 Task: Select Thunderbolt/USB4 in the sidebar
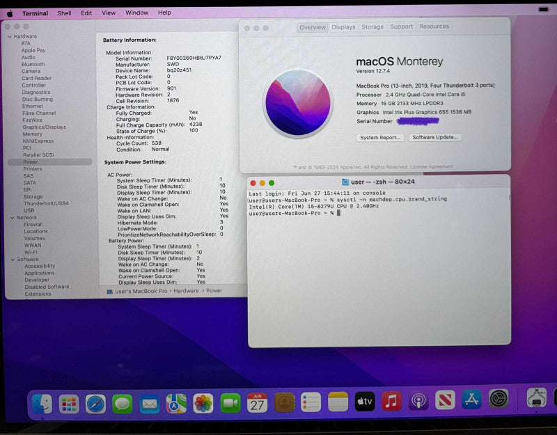(46, 204)
